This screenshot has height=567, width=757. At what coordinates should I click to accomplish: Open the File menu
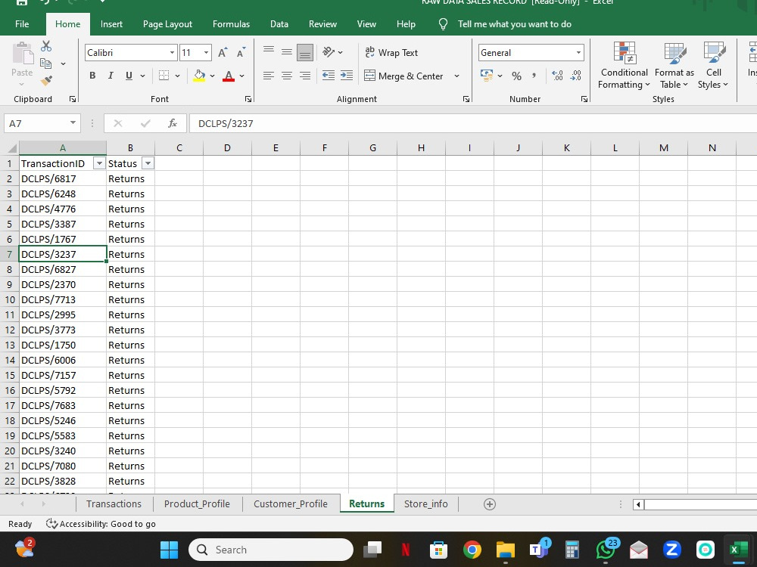(22, 24)
